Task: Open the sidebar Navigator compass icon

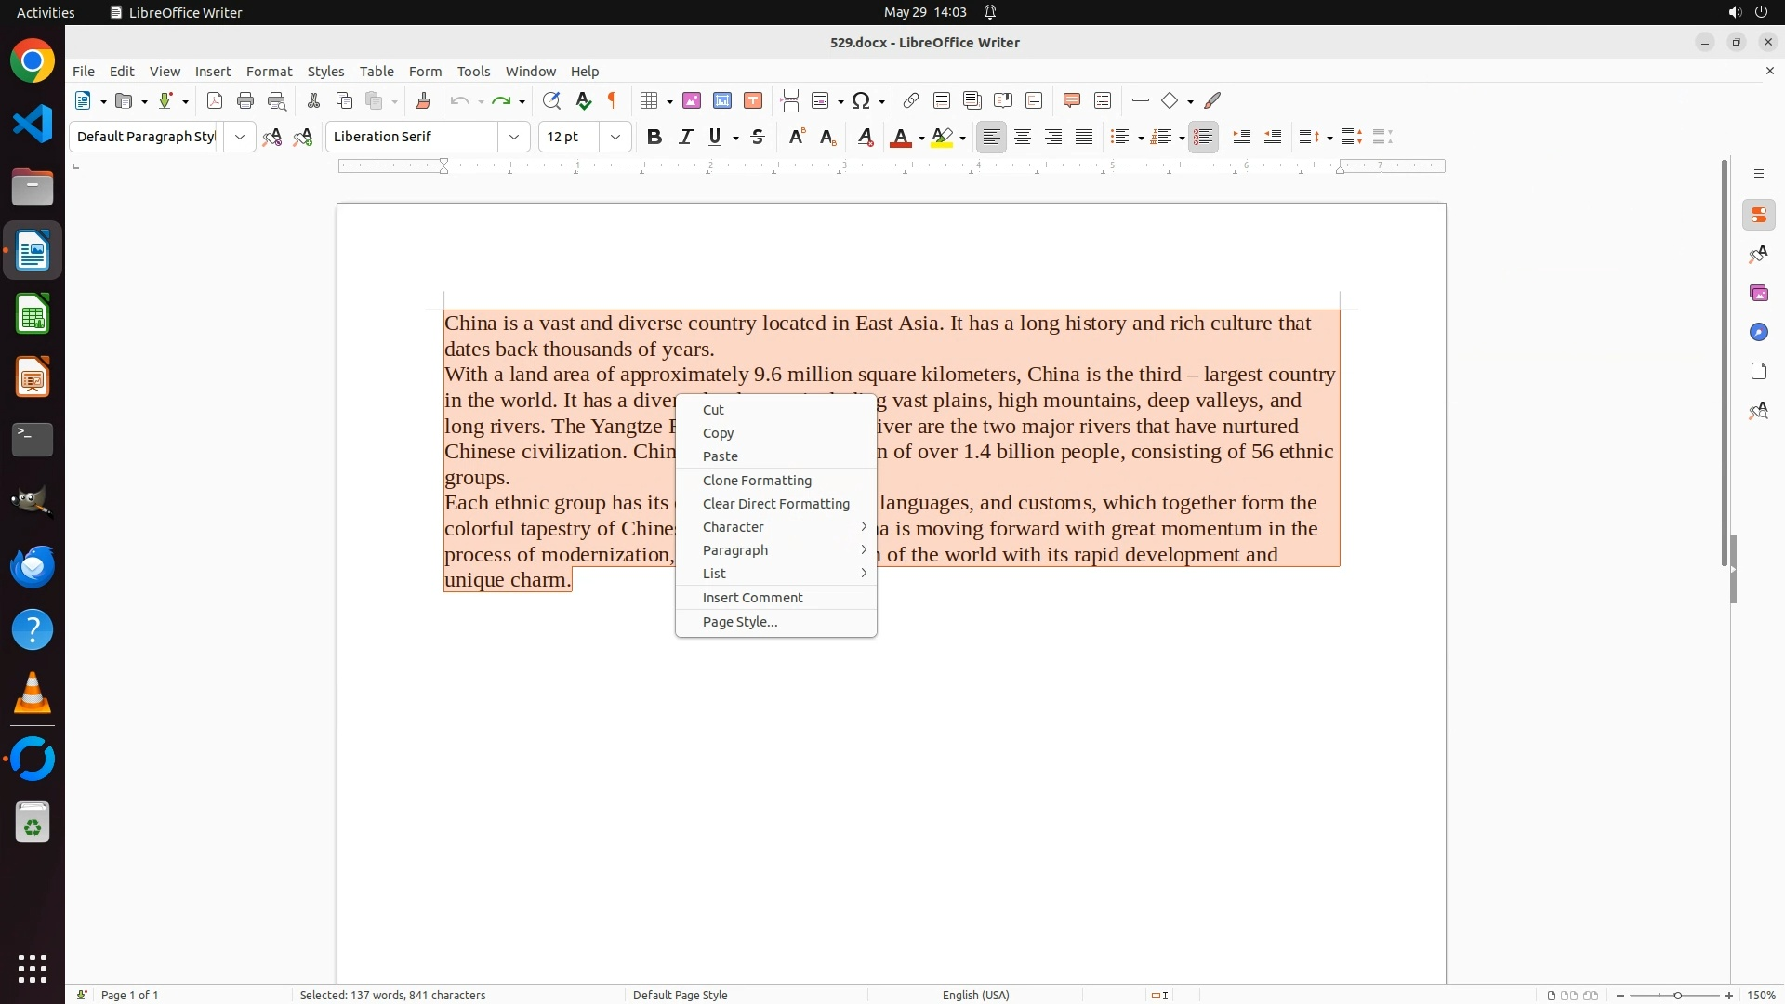Action: [1758, 332]
